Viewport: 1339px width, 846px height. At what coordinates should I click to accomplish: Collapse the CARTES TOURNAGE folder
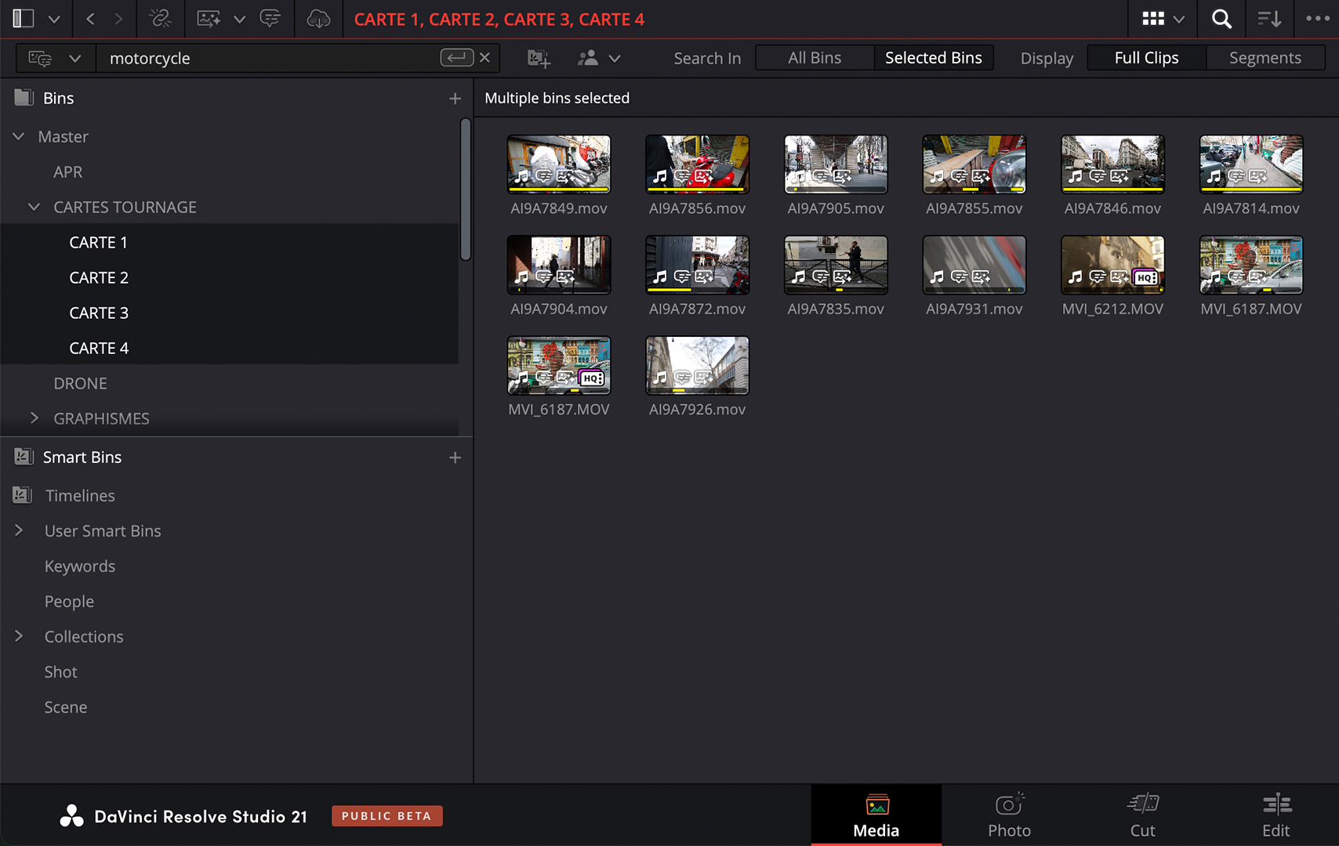coord(34,207)
